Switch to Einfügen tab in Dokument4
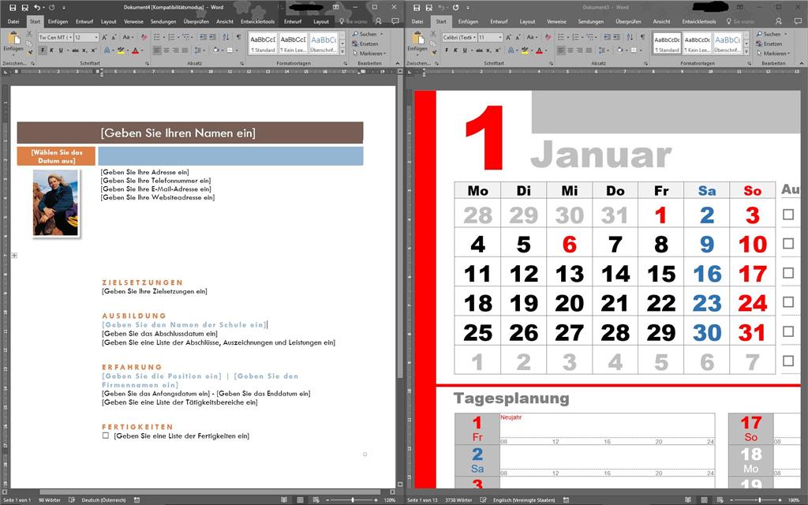The height and width of the screenshot is (505, 808). [x=58, y=21]
